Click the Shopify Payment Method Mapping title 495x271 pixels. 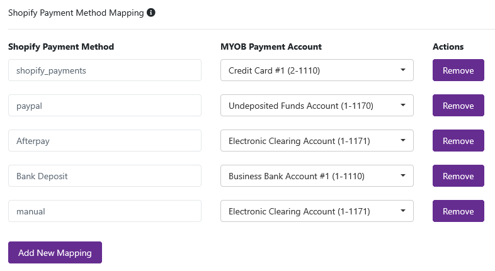76,13
